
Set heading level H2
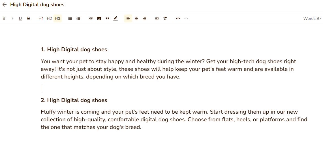tap(49, 18)
